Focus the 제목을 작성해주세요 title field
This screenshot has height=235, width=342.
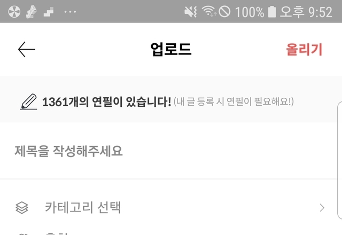171,151
